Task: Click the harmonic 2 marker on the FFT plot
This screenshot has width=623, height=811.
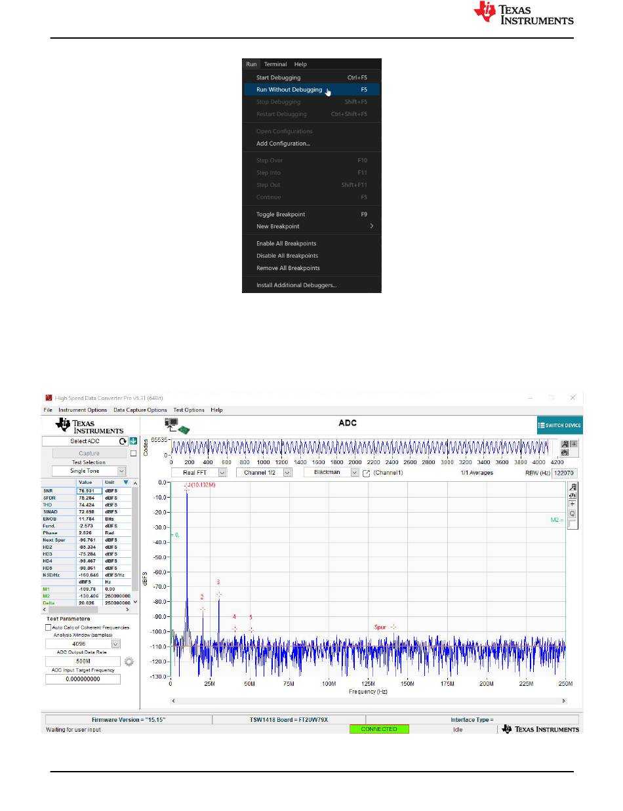Action: coord(203,609)
